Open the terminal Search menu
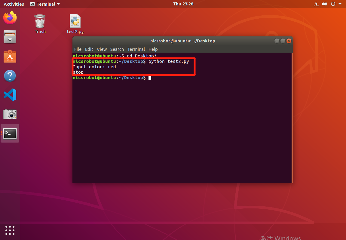Image resolution: width=346 pixels, height=240 pixels. (117, 49)
